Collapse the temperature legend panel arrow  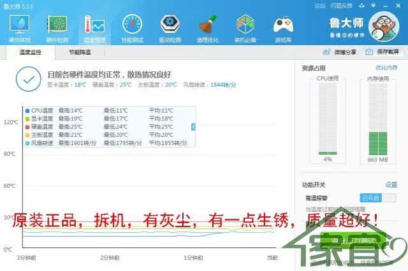click(193, 127)
